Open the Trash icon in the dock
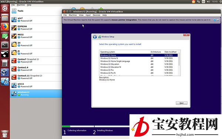222x139 pixels. coord(5,134)
